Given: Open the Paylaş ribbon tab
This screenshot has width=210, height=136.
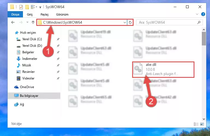Looking at the screenshot, I should (x=45, y=14).
